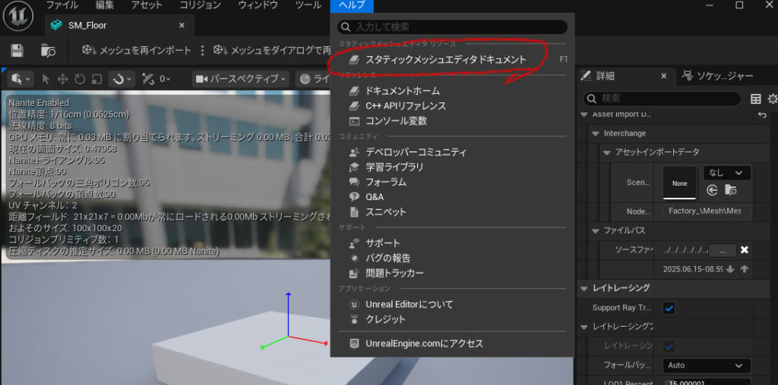This screenshot has height=385, width=778.
Task: Click the use selected asset arrow icon
Action: [x=712, y=190]
